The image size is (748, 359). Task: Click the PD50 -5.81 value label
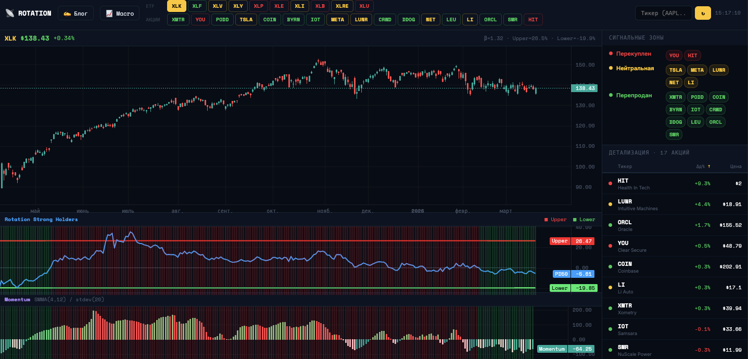point(574,274)
